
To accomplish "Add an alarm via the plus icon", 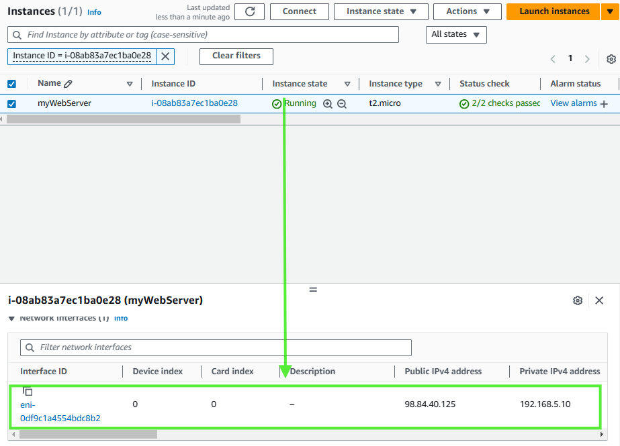I will [604, 103].
